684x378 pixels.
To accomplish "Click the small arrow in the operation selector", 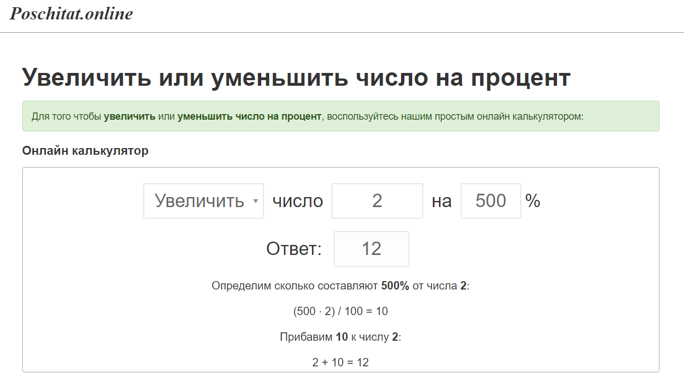I will click(255, 201).
